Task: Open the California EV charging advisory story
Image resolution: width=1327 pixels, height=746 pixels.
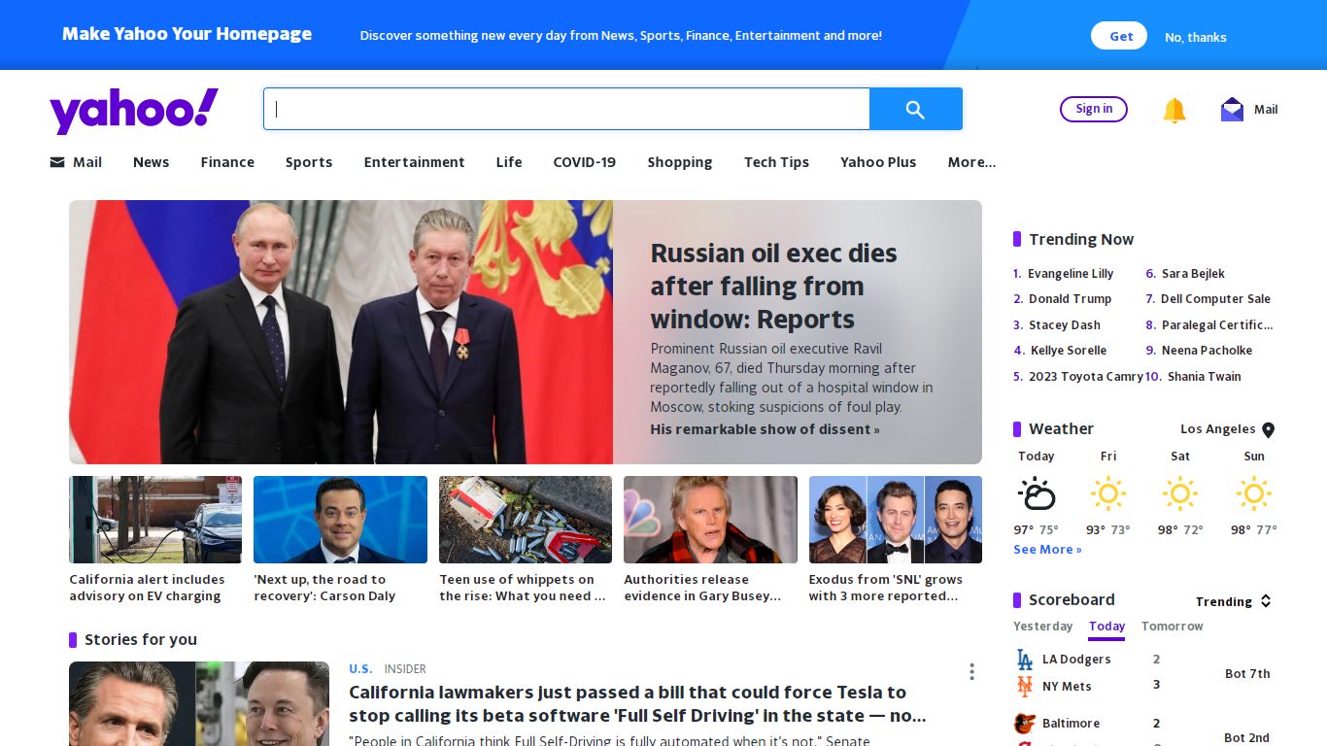Action: click(x=147, y=588)
